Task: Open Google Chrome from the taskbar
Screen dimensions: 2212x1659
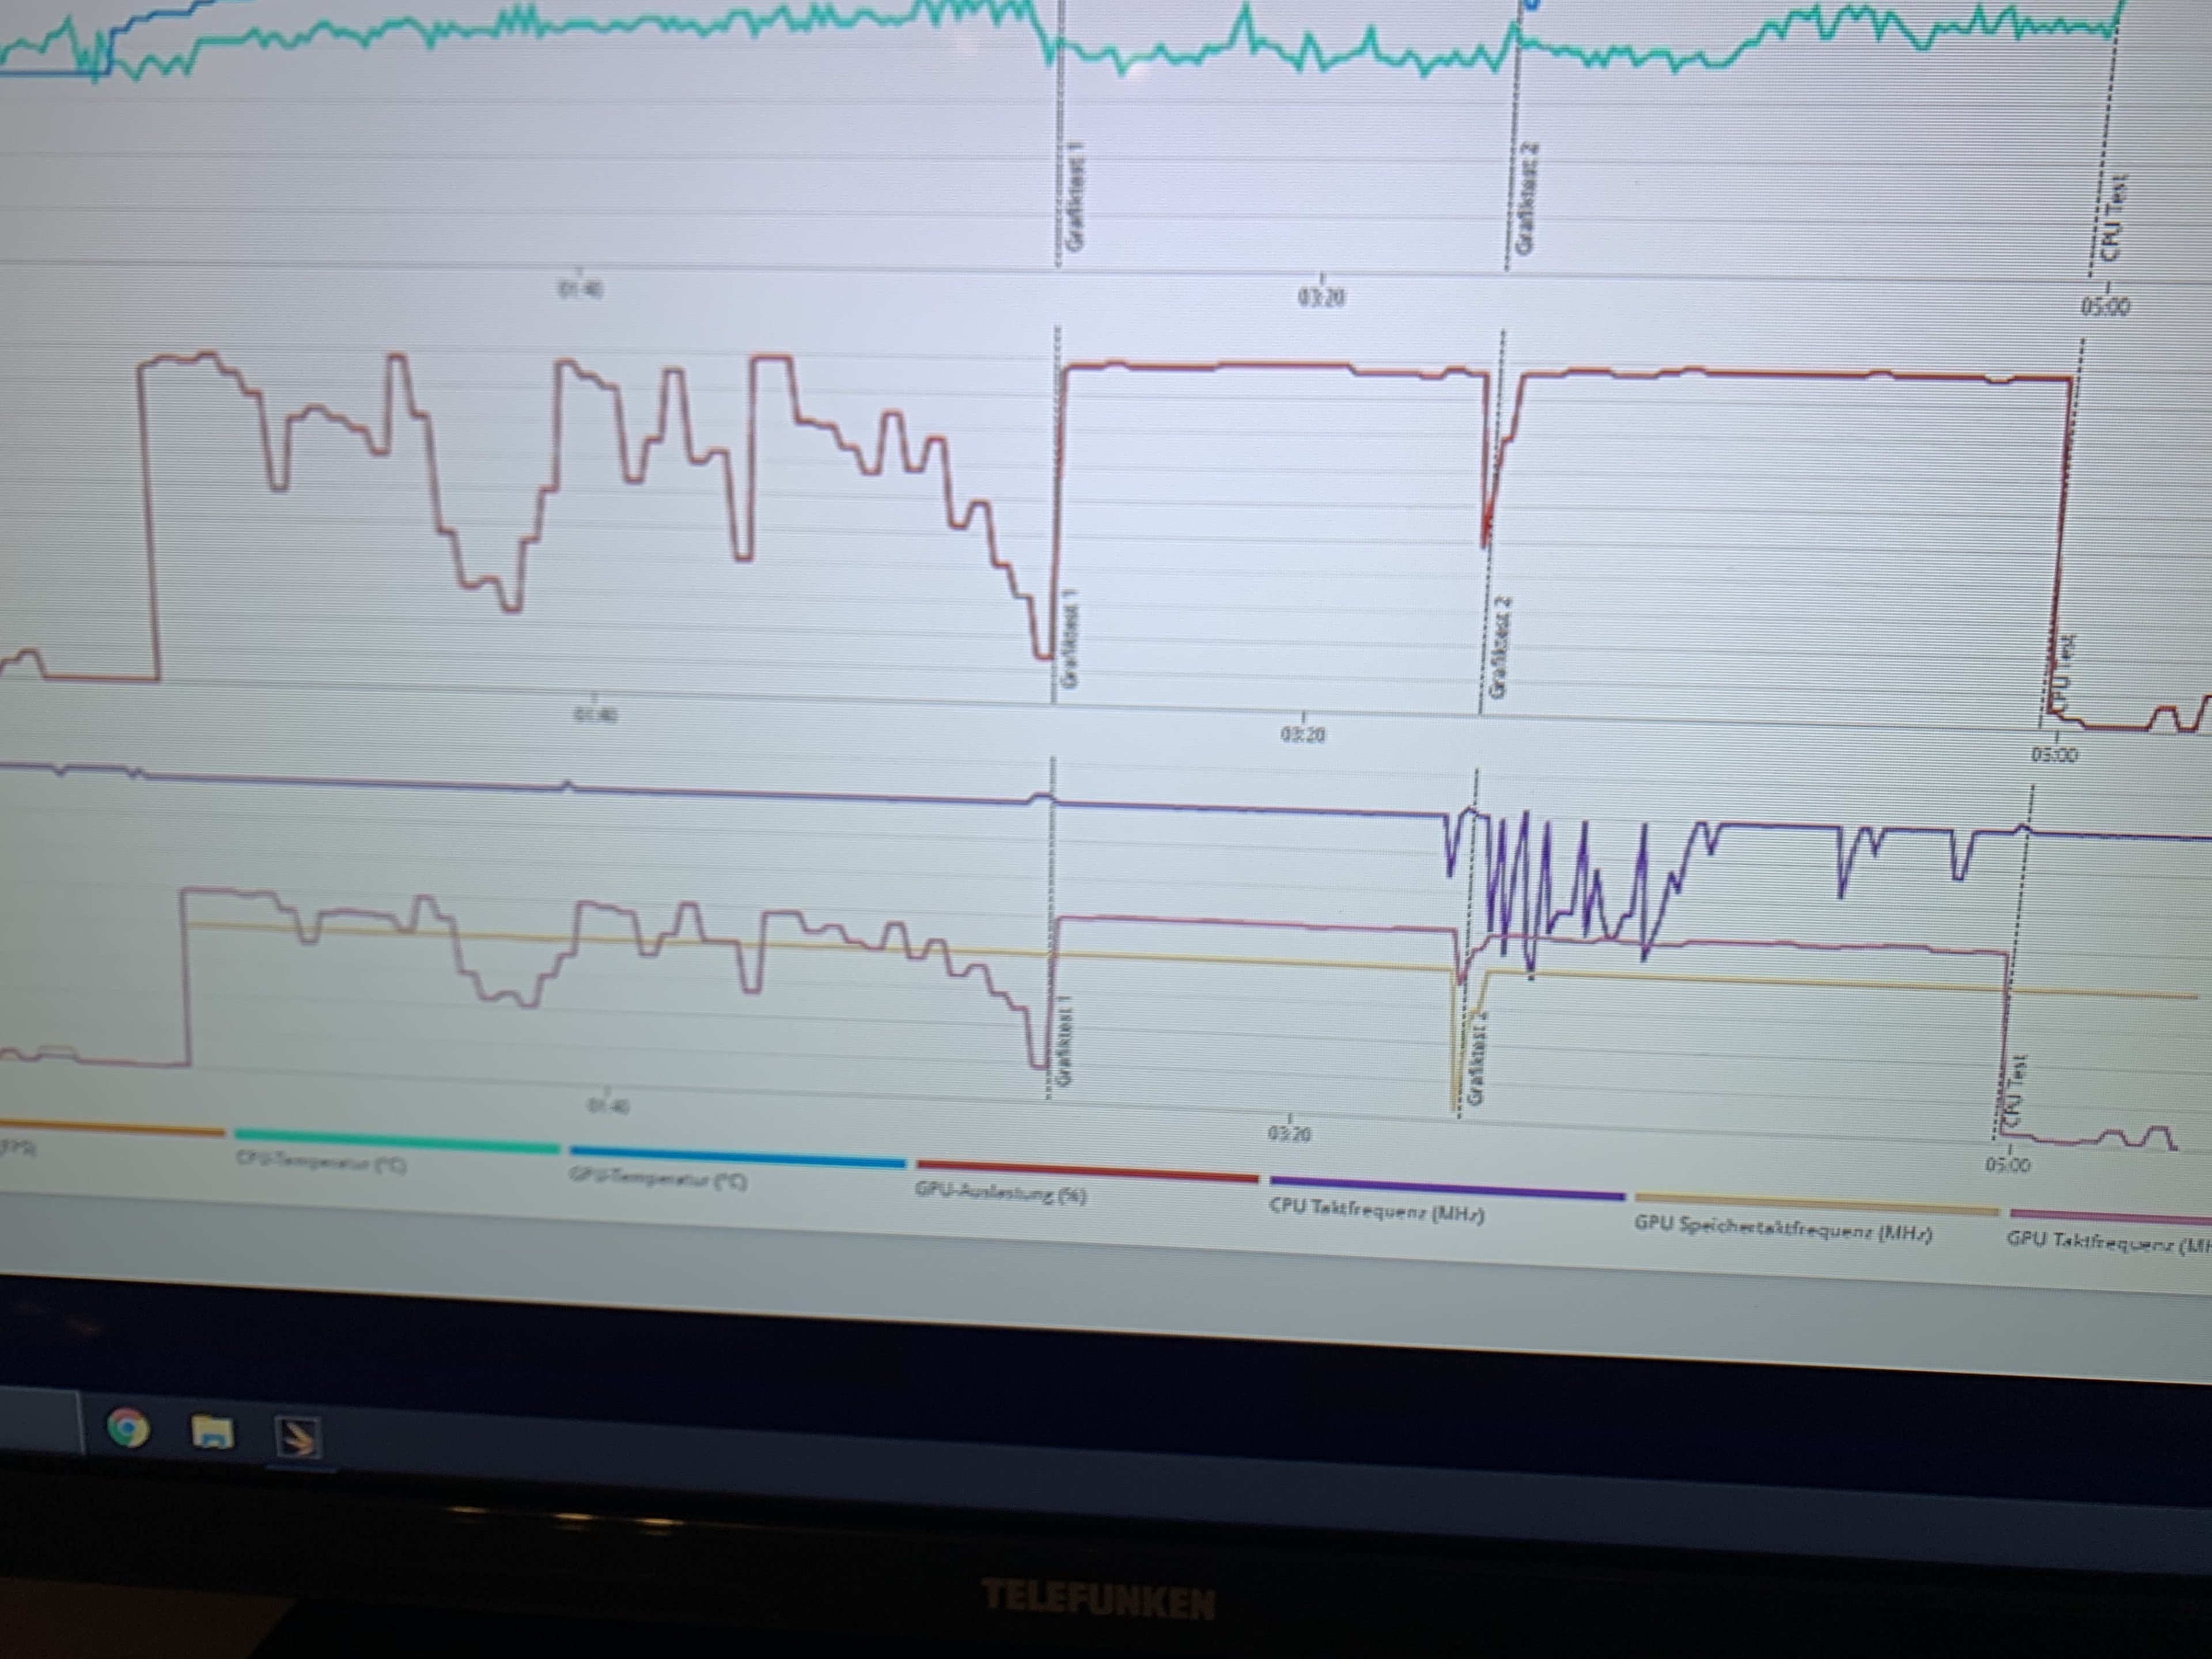Action: coord(127,1428)
